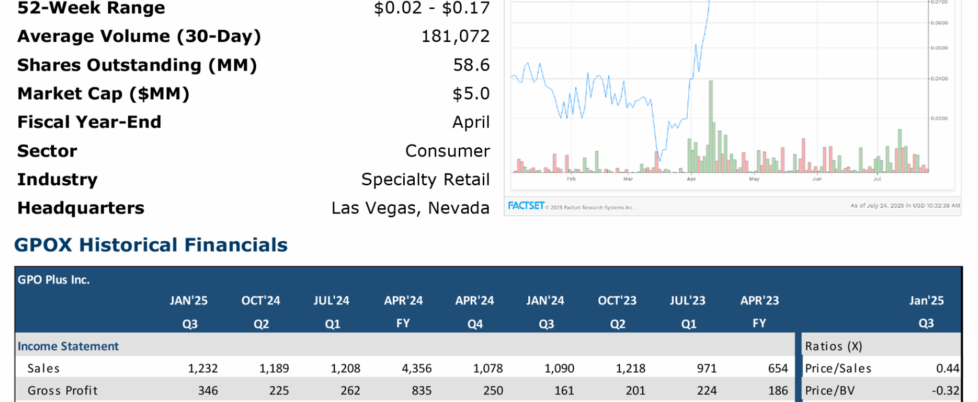
Task: Click the GPO Plus Inc. table title
Action: (53, 280)
